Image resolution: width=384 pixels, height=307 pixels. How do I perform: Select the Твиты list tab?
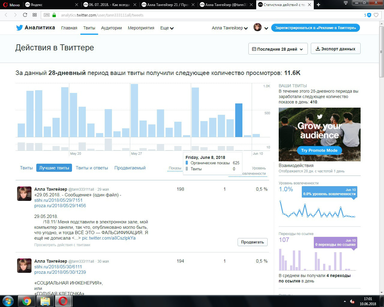26,168
